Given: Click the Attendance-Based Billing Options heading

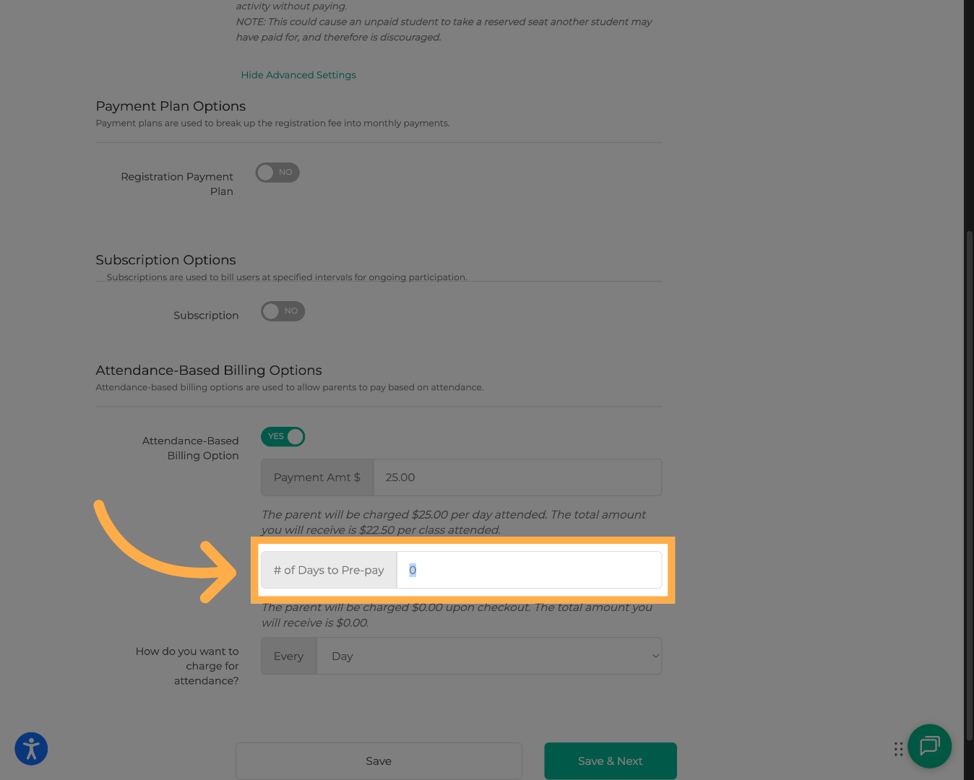Looking at the screenshot, I should pos(209,370).
